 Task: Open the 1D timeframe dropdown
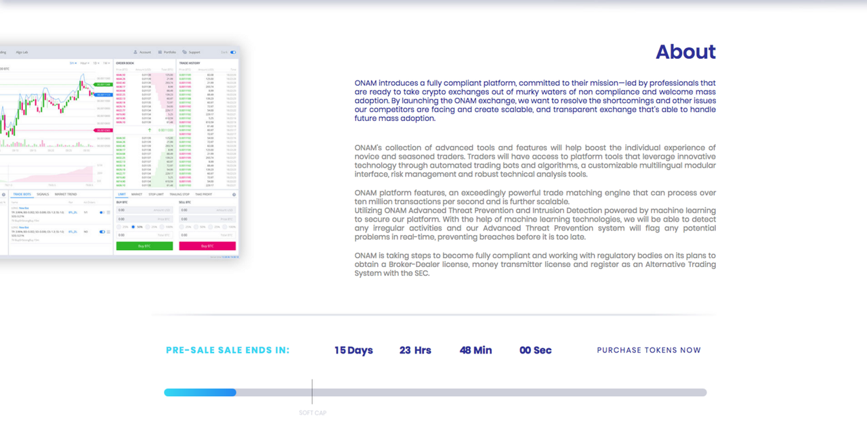pyautogui.click(x=96, y=63)
